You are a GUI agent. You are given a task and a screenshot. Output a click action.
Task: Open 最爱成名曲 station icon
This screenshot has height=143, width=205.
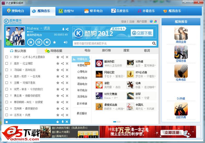[99, 106]
